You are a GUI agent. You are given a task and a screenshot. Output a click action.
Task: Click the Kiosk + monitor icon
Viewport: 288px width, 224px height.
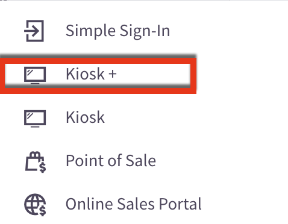point(35,75)
